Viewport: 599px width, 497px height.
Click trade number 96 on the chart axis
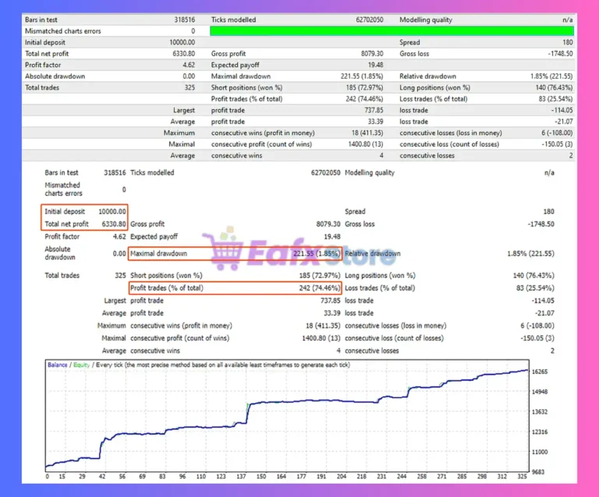(183, 477)
